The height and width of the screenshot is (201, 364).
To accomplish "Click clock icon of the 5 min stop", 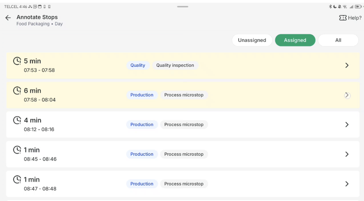I will [17, 61].
